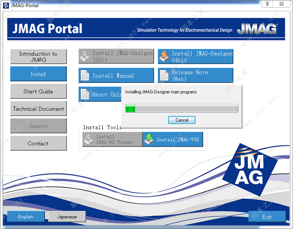Viewport: 293px width, 229px height.
Task: Click the orange download icon for 64bit installer
Action: (x=164, y=56)
